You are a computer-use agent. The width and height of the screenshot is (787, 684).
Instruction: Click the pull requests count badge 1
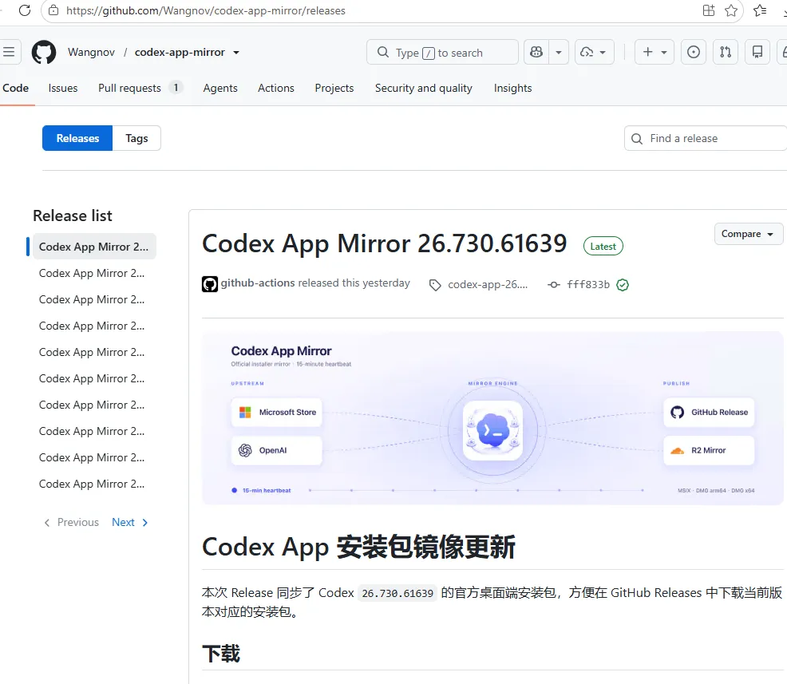coord(176,87)
